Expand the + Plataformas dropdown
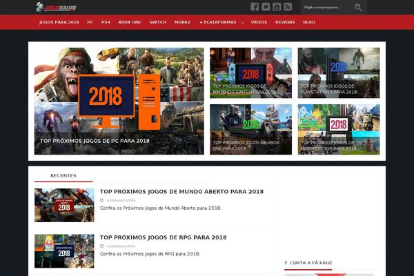The height and width of the screenshot is (276, 414). pyautogui.click(x=221, y=22)
